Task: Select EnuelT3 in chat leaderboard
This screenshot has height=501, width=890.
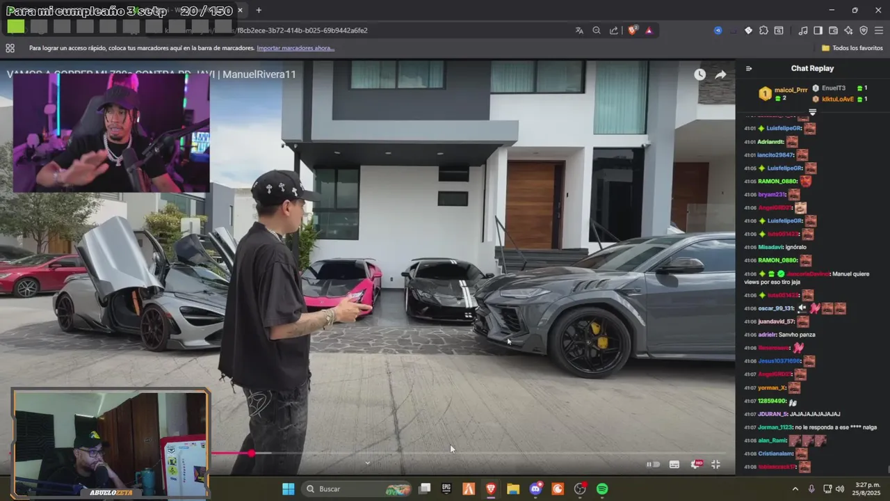Action: (834, 88)
